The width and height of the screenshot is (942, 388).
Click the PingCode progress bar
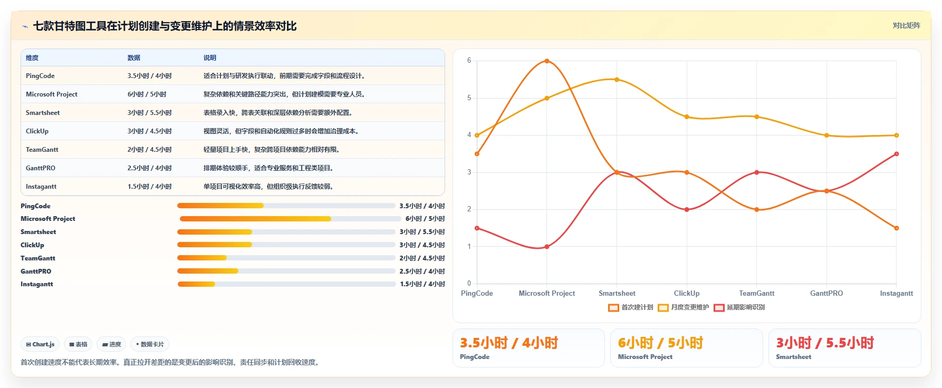[286, 206]
